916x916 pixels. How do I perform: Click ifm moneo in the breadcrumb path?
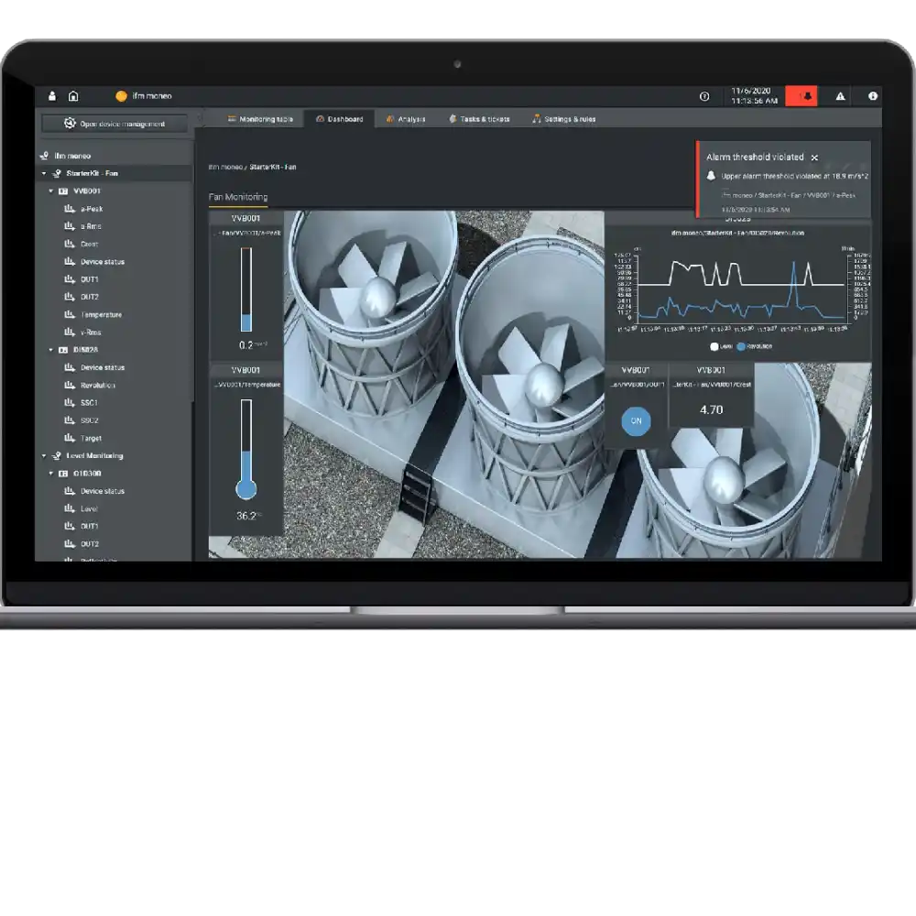coord(224,168)
